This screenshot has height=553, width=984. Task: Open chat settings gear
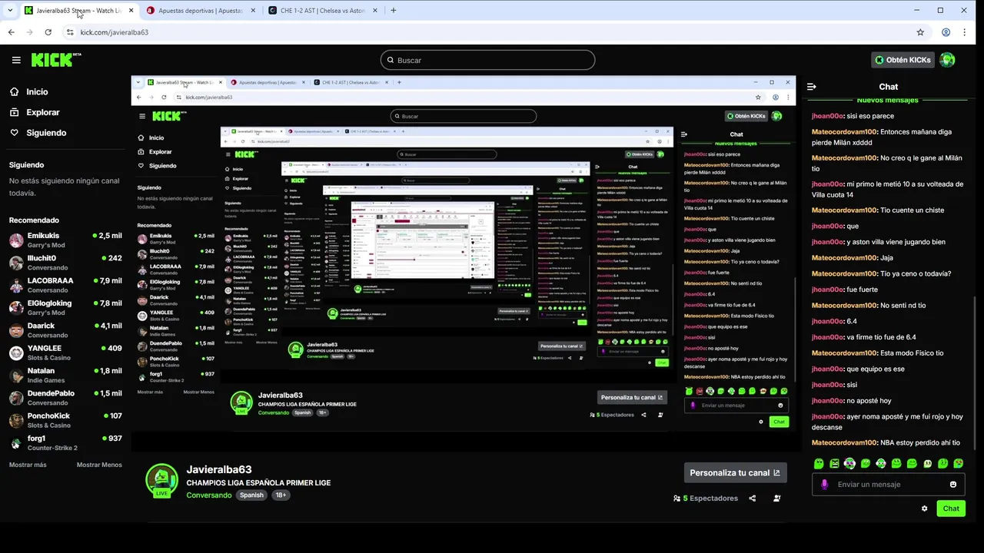924,508
